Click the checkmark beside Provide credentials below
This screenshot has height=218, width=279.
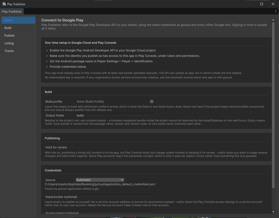(x=47, y=67)
